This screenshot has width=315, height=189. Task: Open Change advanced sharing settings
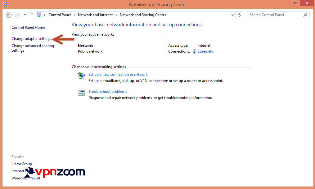[x=33, y=48]
